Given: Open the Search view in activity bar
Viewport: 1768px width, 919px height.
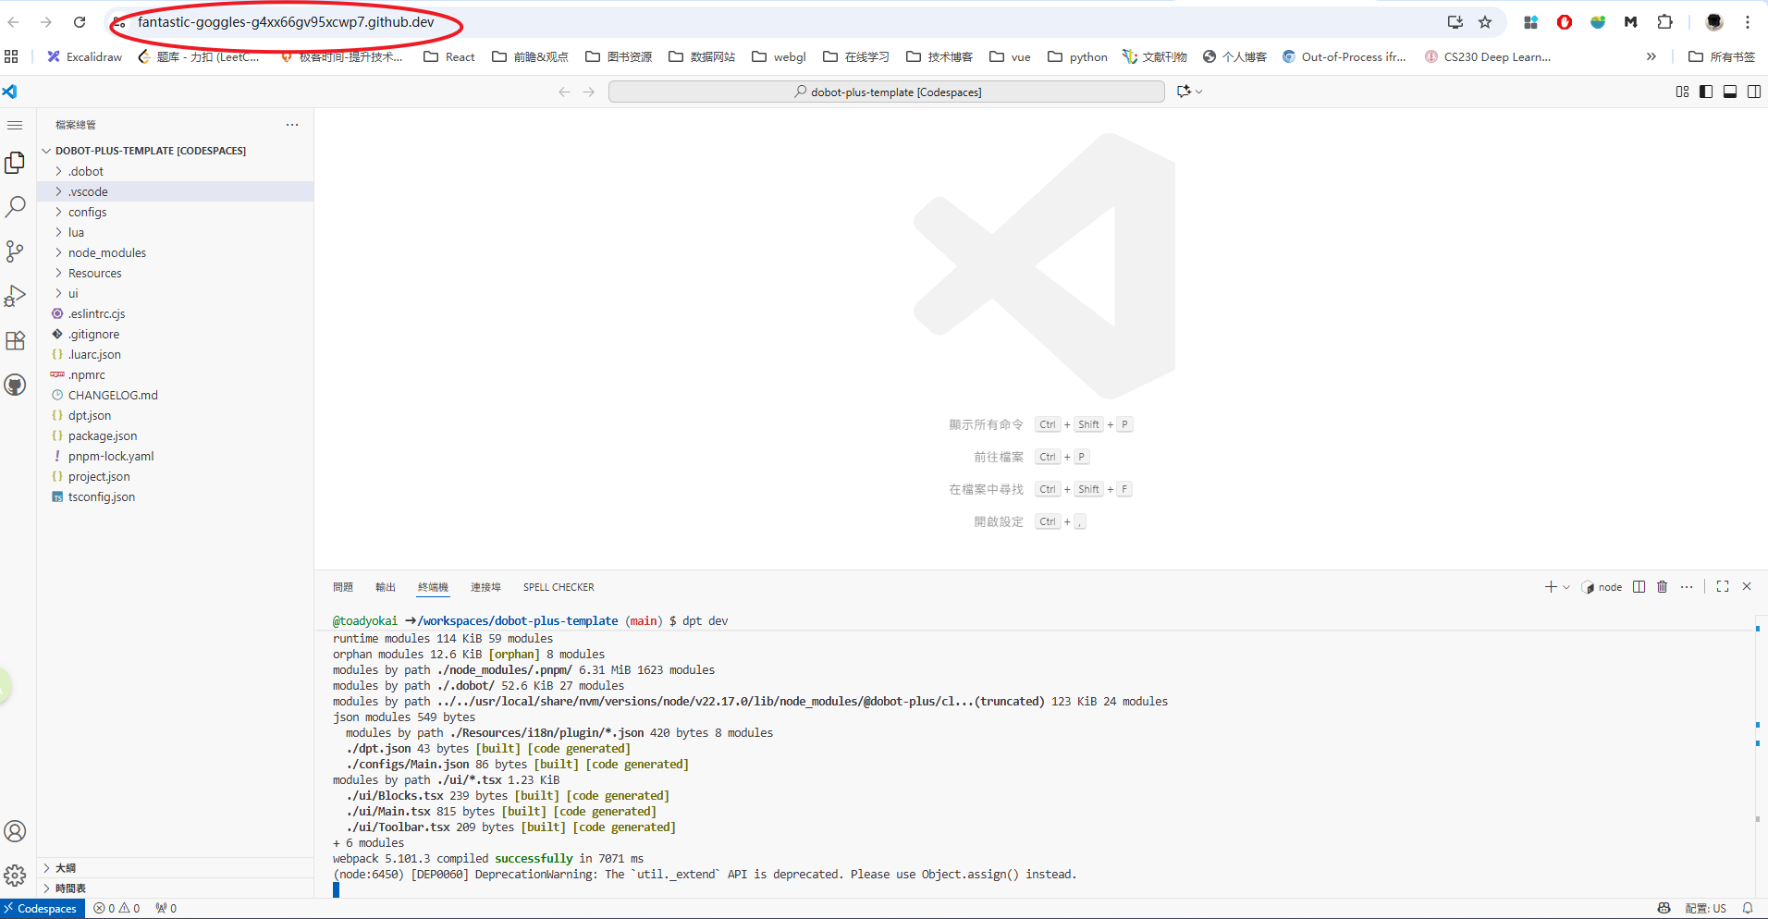Looking at the screenshot, I should (x=16, y=207).
